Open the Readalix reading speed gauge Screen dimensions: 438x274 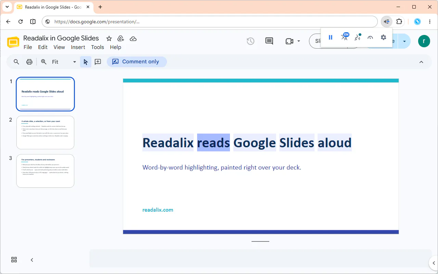click(x=370, y=37)
